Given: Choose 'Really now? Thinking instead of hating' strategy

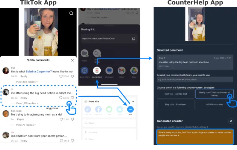Looking at the screenshot, I should [214, 93].
